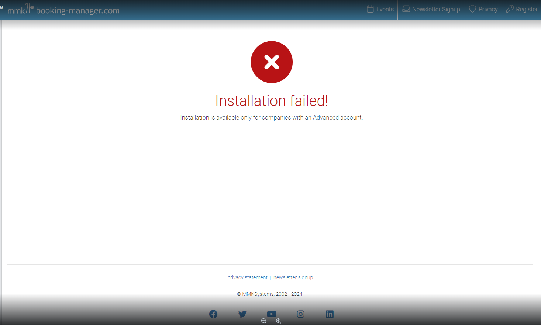
Task: Follow the privacy statement footer link
Action: [x=247, y=277]
